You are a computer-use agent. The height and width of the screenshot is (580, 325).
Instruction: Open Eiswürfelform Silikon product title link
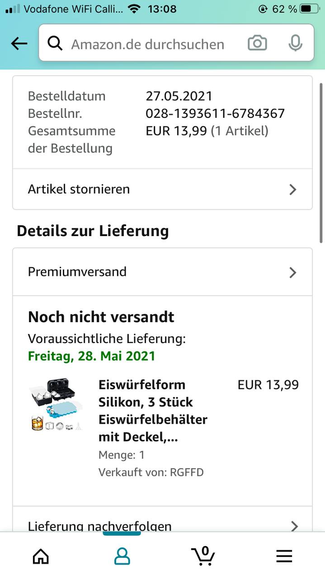click(x=153, y=411)
